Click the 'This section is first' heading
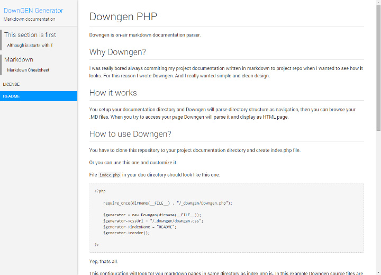The width and height of the screenshot is (381, 275). 30,35
